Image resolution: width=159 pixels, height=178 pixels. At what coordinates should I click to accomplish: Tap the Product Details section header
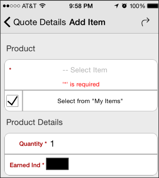[35, 122]
